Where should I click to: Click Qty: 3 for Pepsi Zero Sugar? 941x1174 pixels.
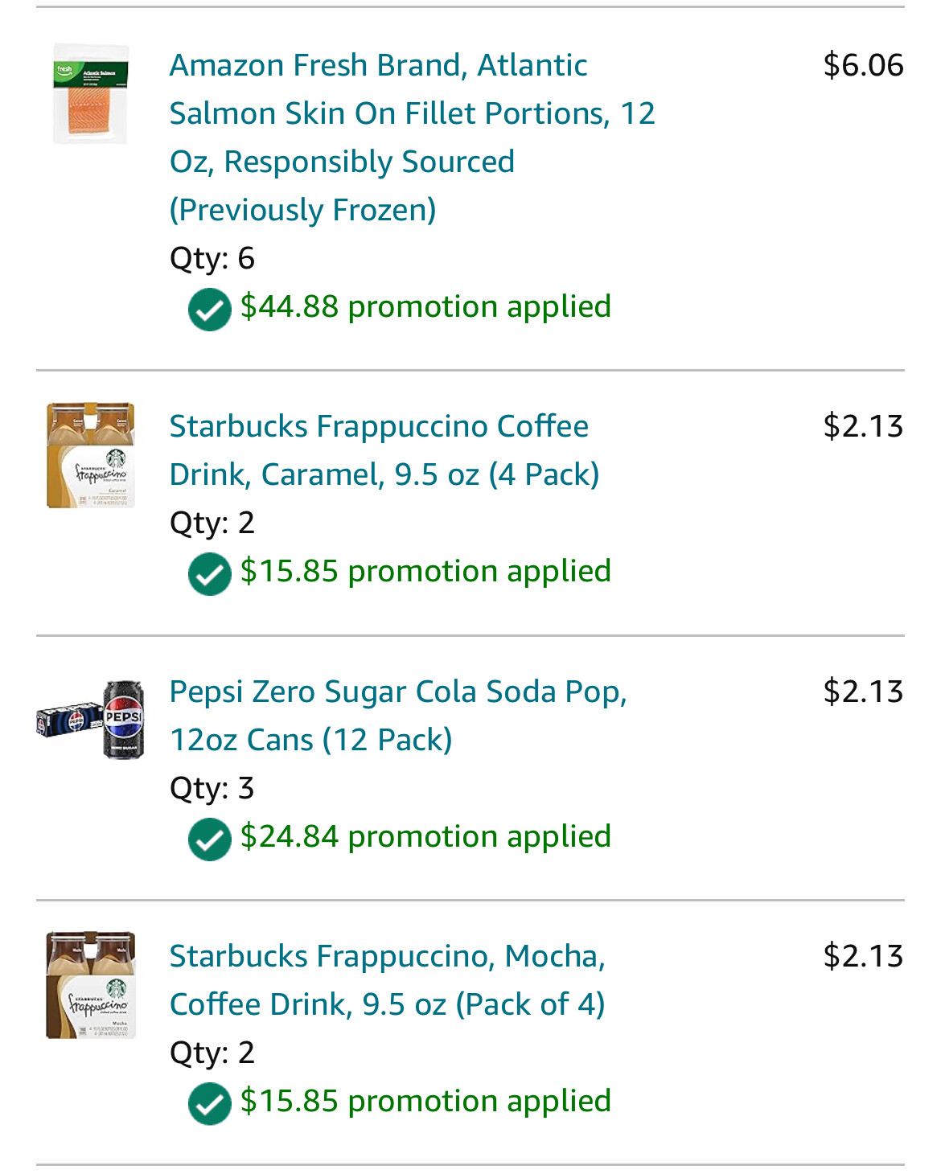212,788
